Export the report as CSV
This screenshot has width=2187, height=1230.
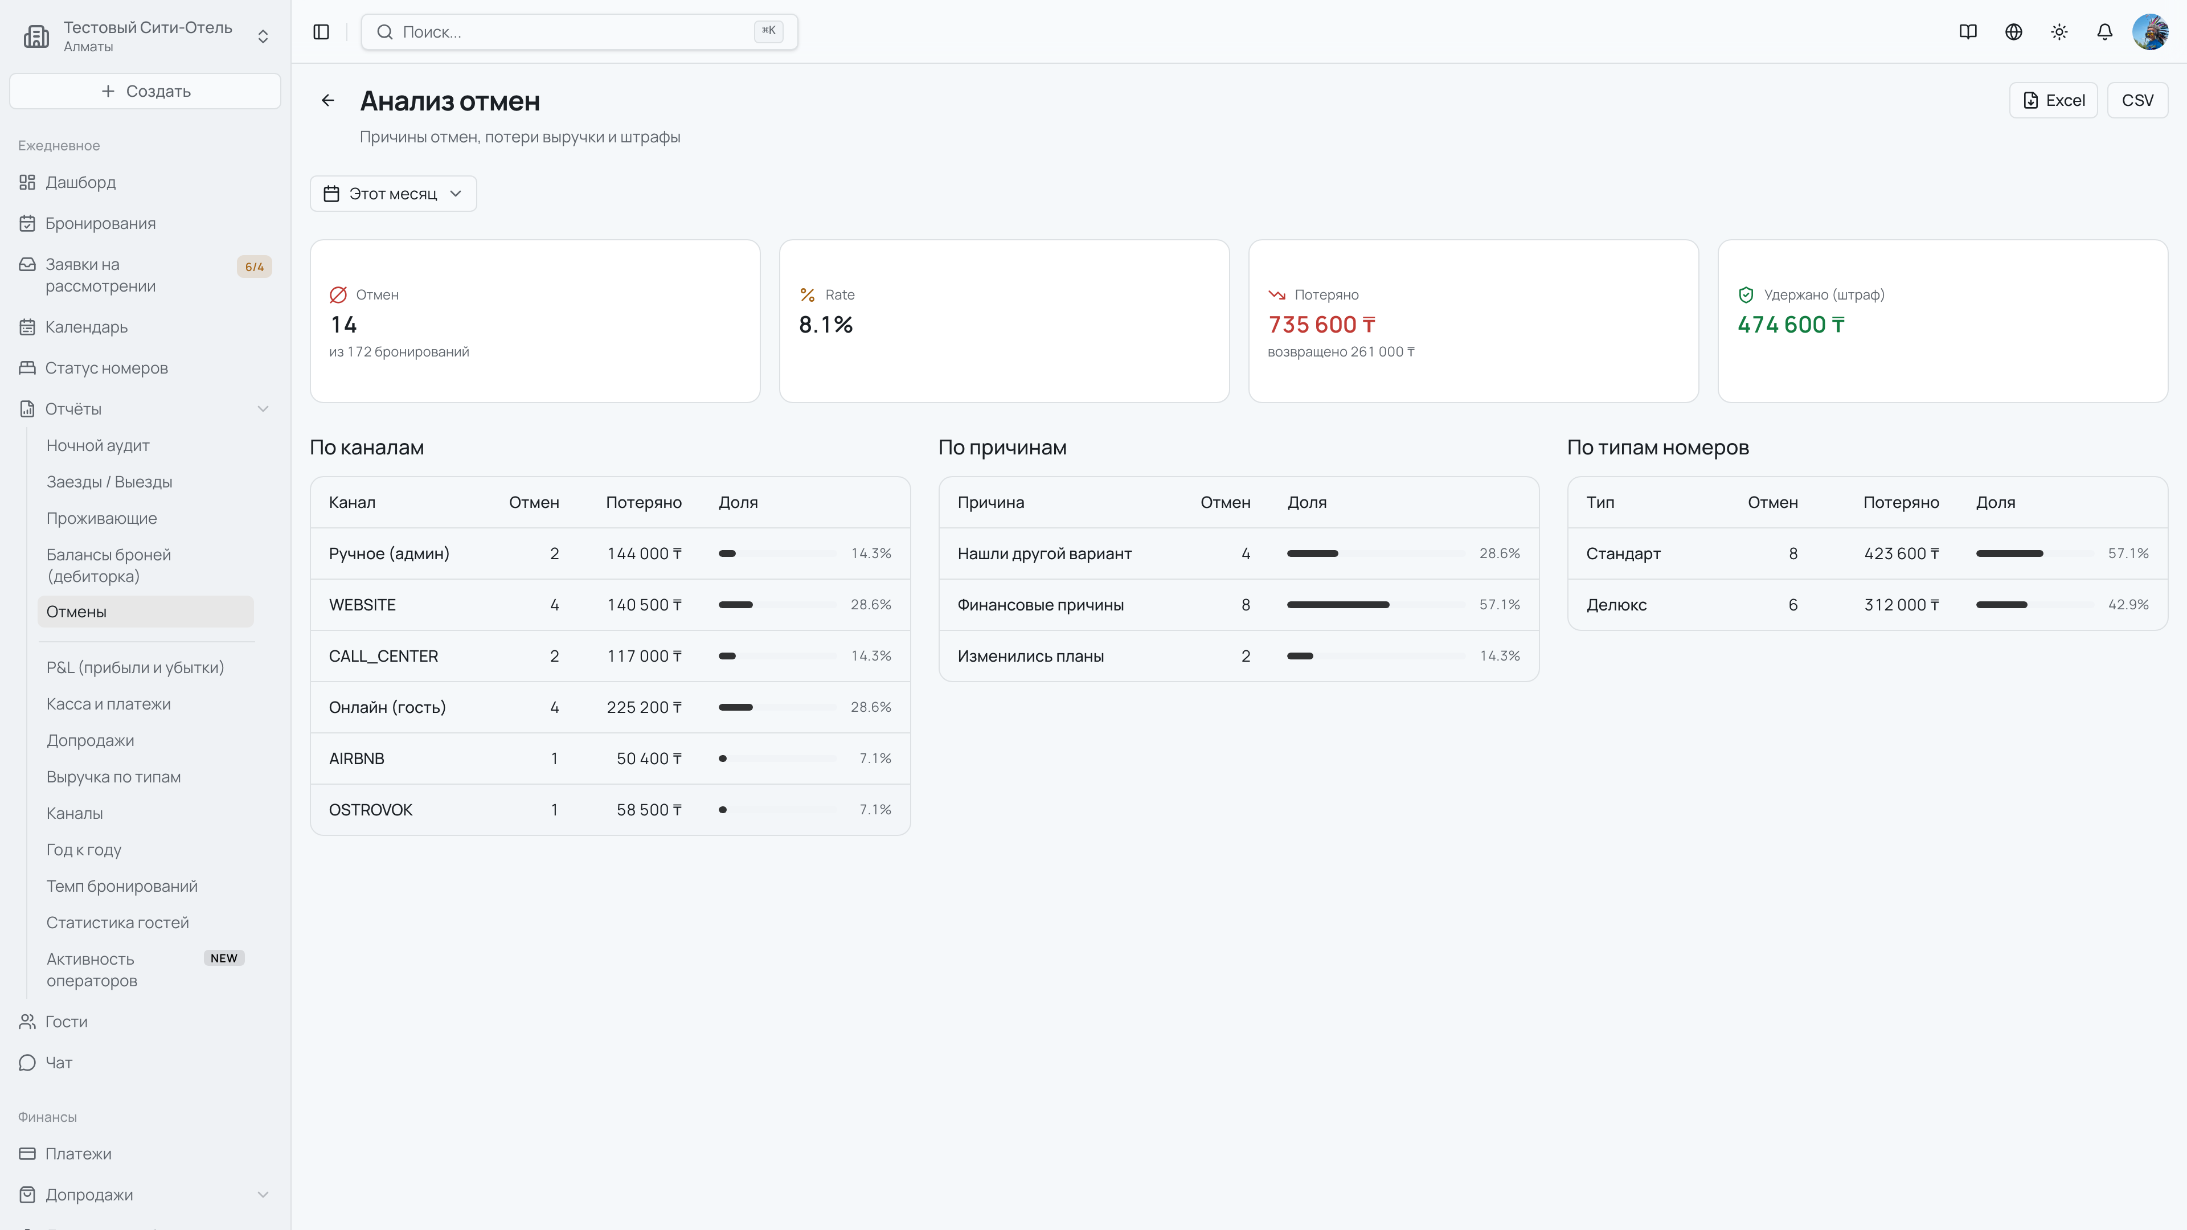point(2137,100)
